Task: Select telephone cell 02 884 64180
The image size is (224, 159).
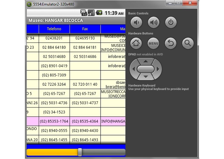Action: (54, 47)
